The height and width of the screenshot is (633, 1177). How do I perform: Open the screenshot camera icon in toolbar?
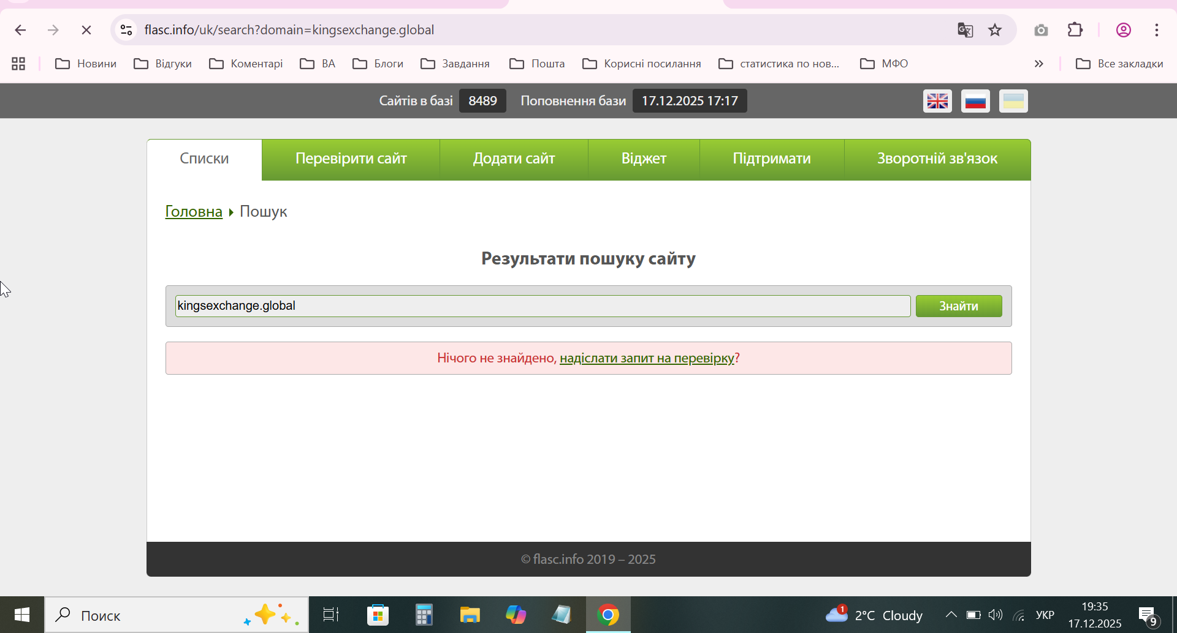[1041, 30]
